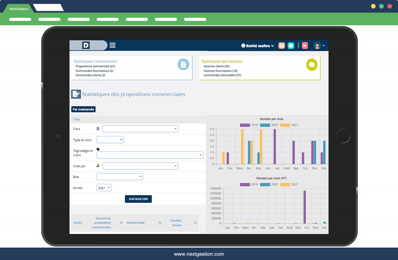Toggle 2019 purple legend in Montant par mois
The image size is (398, 260).
[249, 184]
